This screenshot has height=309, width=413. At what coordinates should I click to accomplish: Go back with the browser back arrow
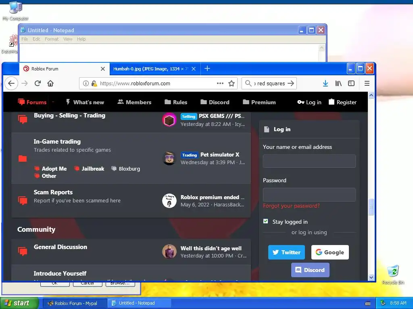click(11, 84)
